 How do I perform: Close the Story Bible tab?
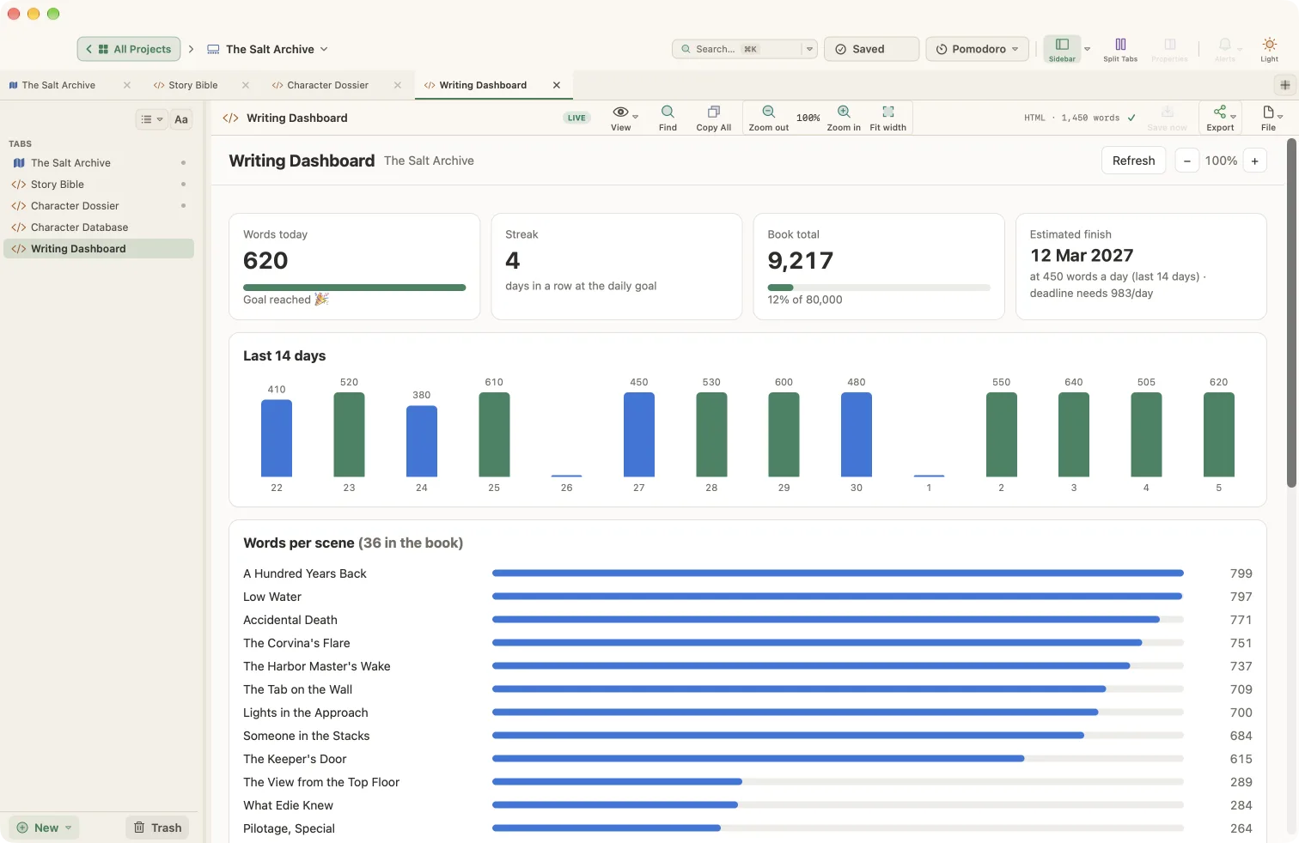tap(246, 85)
